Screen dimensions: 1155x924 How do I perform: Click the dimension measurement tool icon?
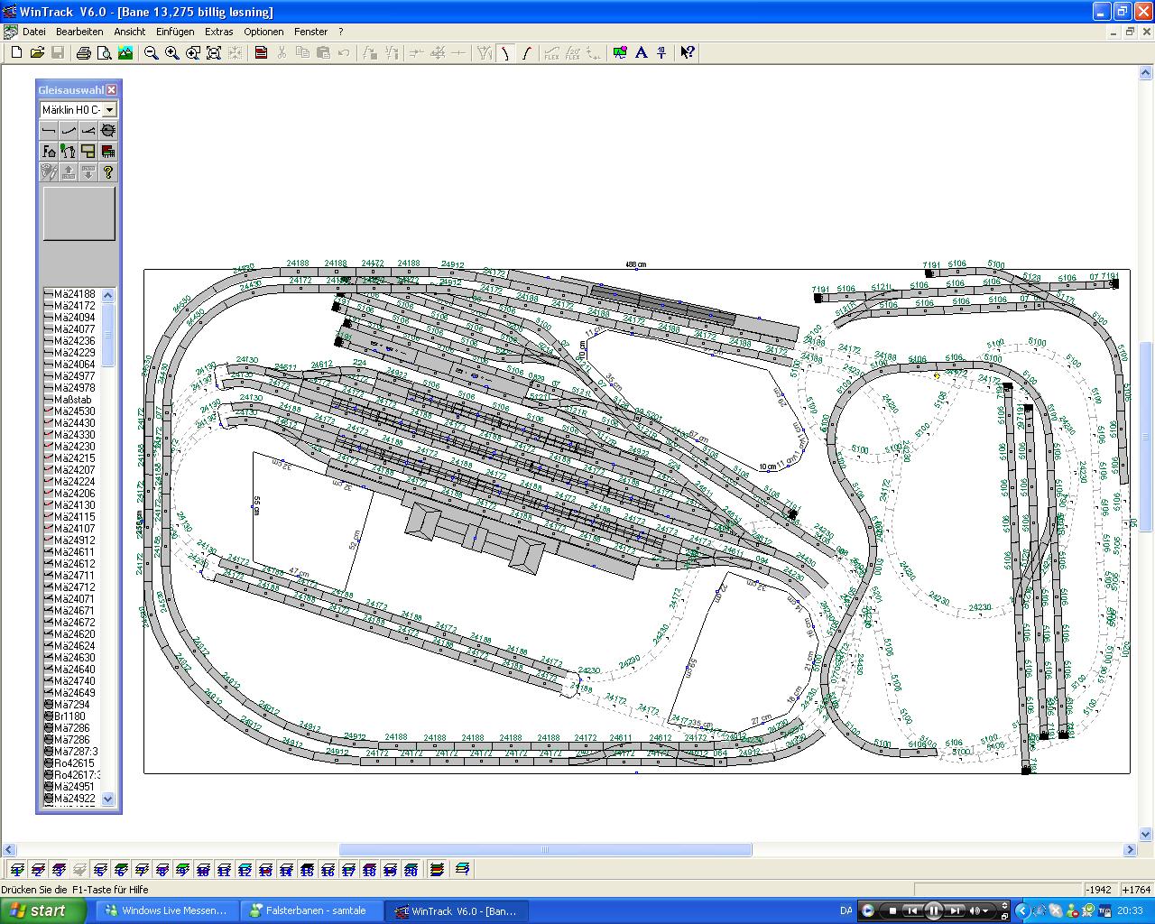(661, 53)
